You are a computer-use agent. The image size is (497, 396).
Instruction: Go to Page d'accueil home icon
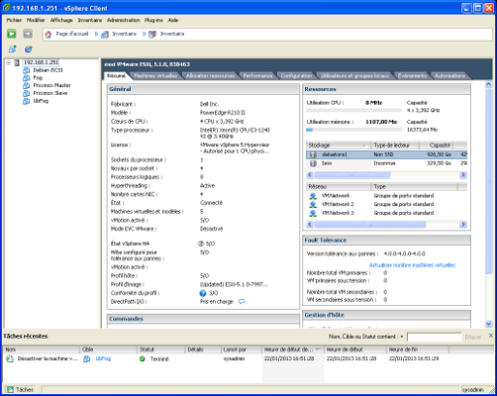49,34
